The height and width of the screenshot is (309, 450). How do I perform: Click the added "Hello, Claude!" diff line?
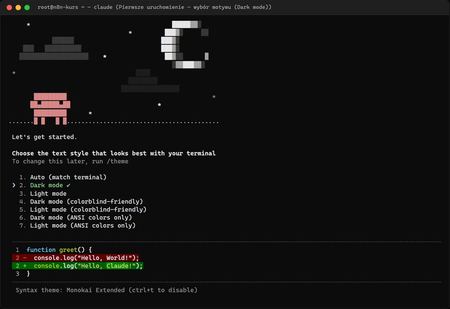(x=78, y=266)
